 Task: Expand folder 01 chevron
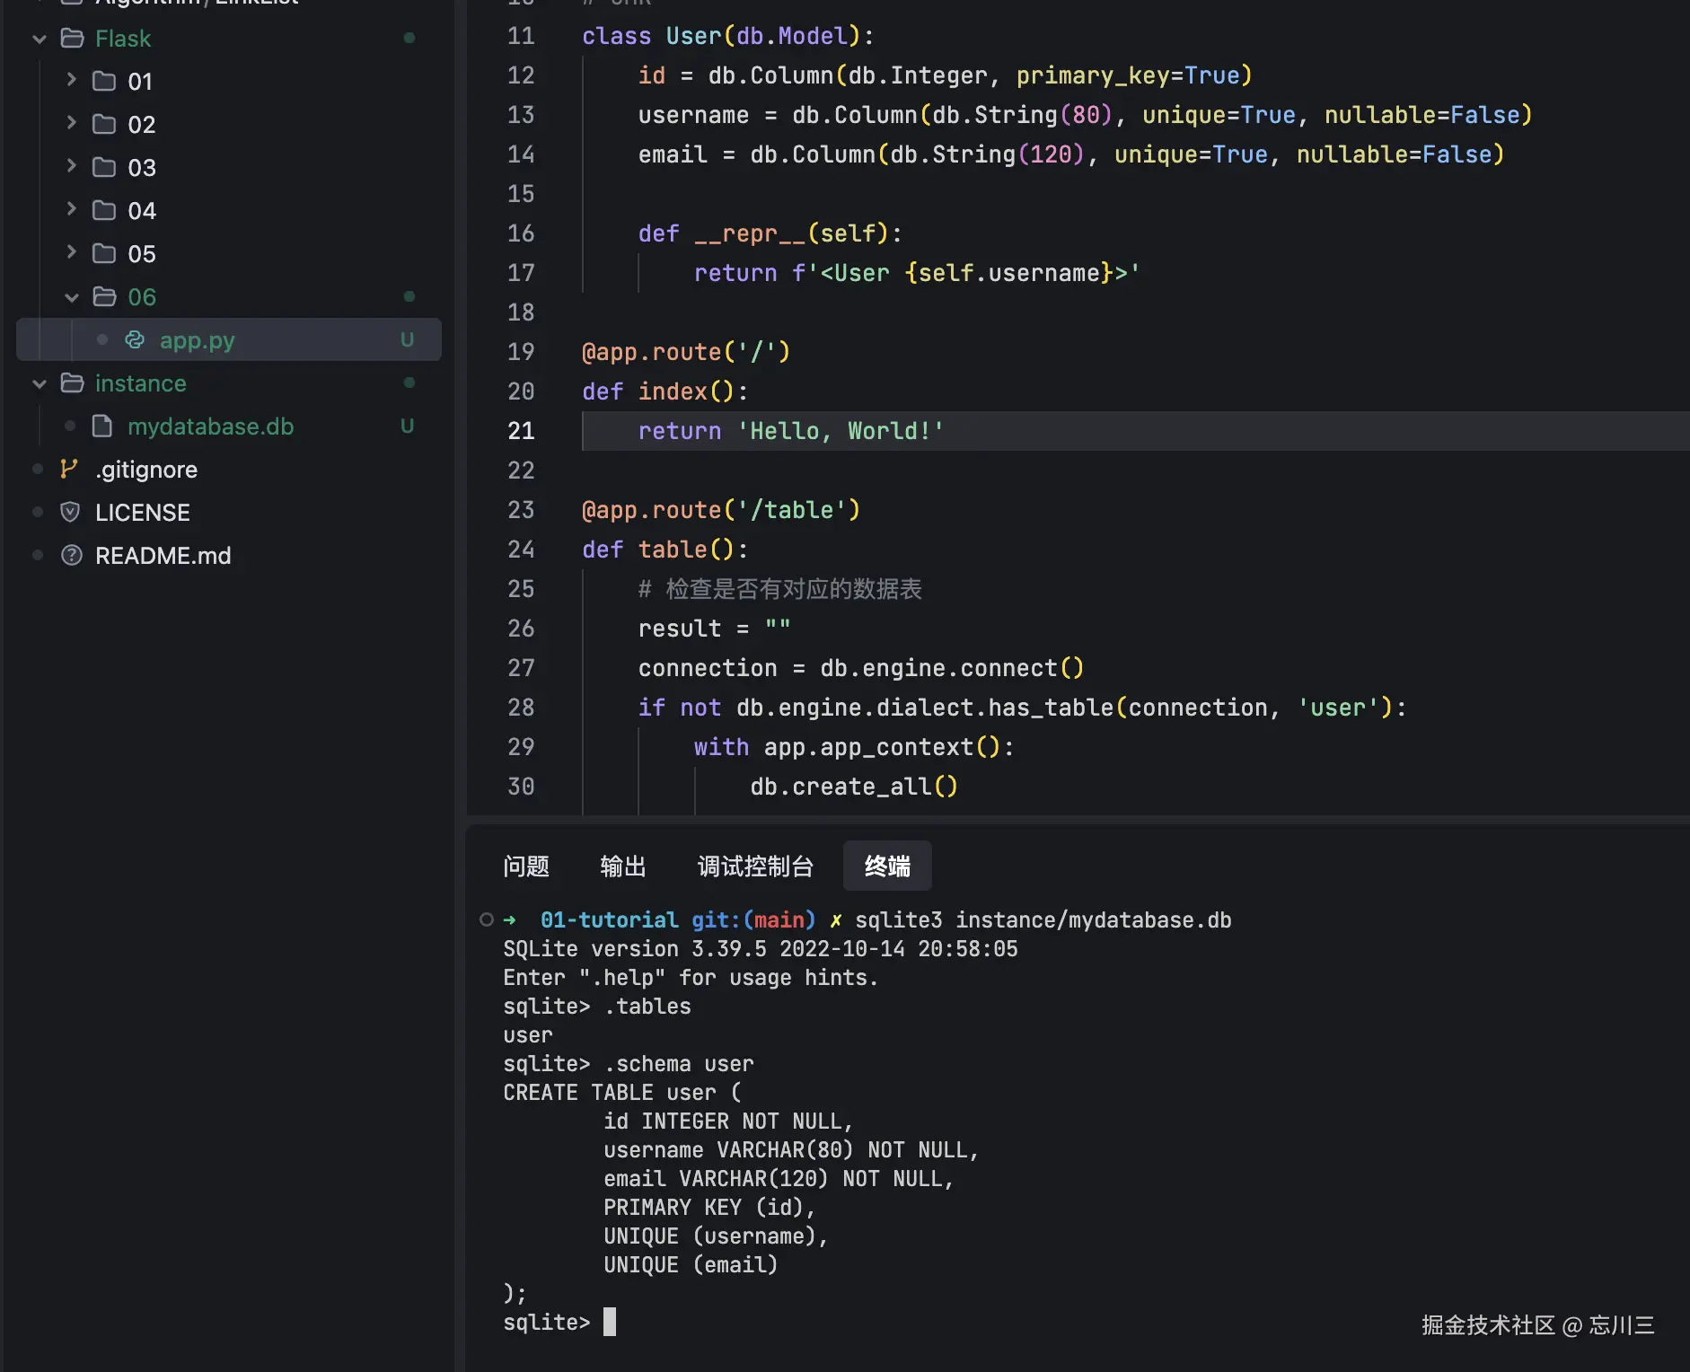(x=72, y=80)
